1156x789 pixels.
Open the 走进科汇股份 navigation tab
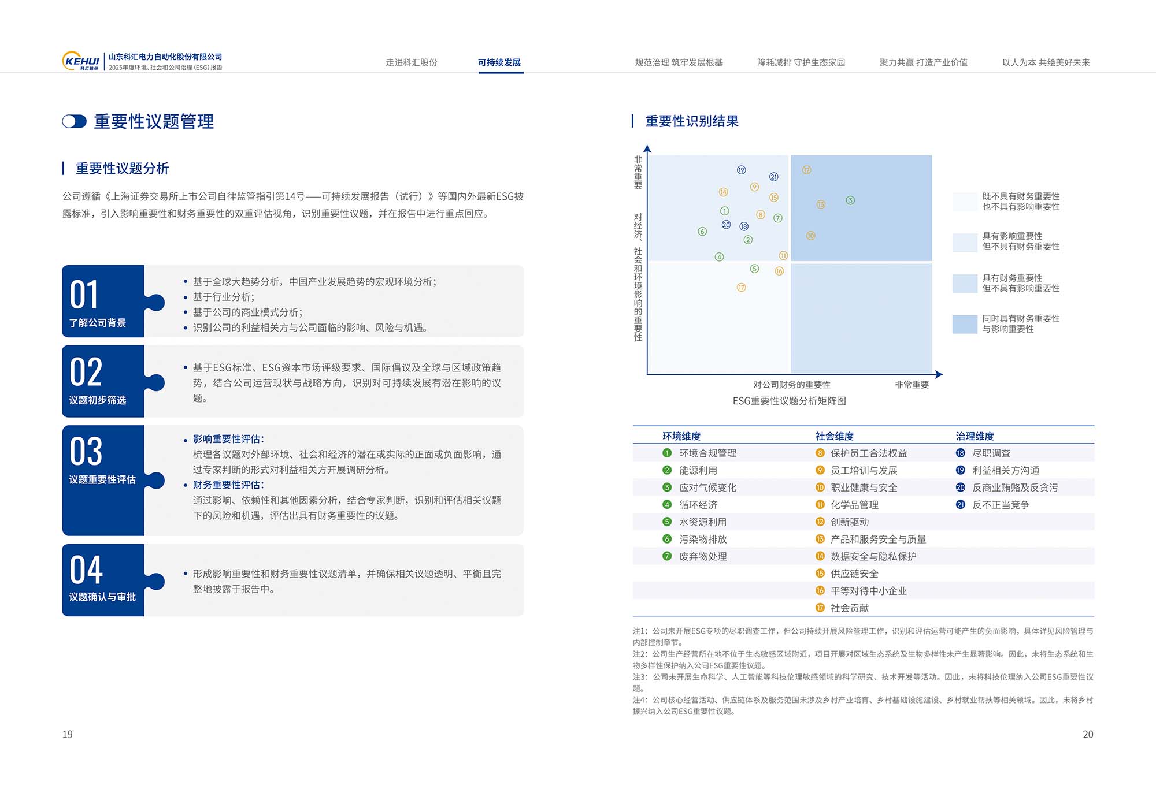(x=412, y=62)
